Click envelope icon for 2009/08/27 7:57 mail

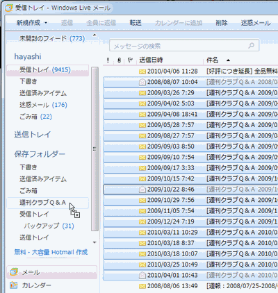click(x=142, y=136)
